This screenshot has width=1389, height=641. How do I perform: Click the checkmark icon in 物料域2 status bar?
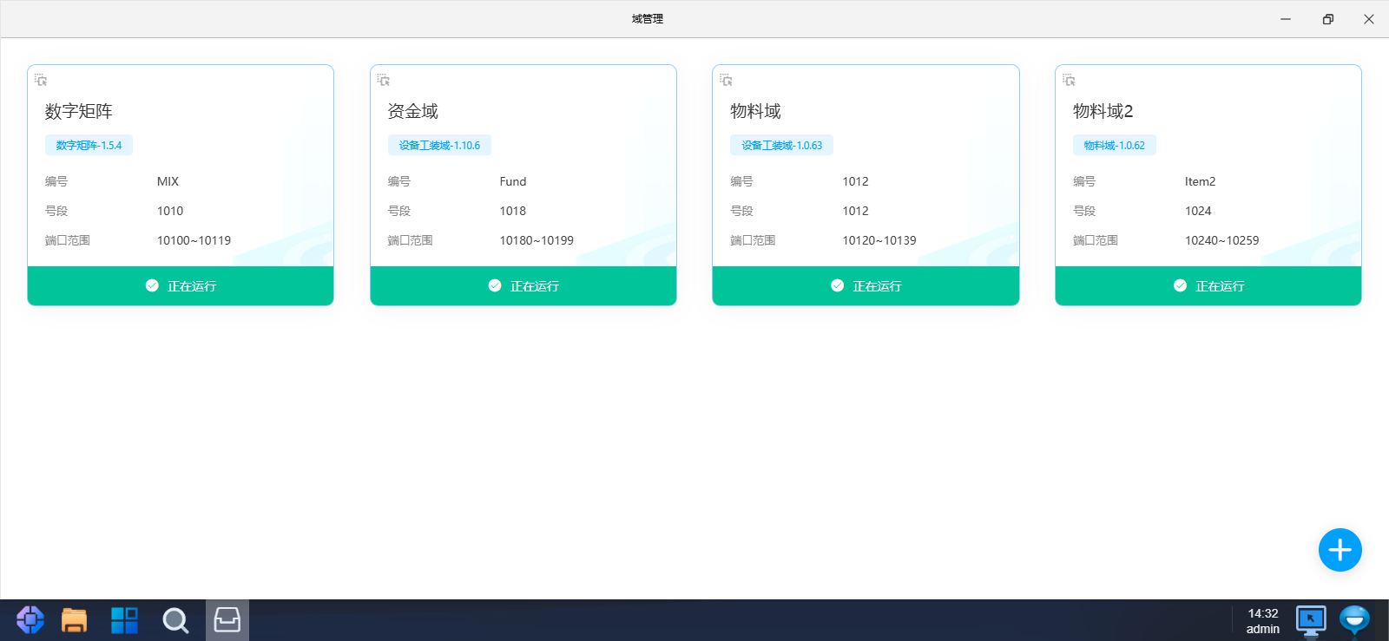tap(1180, 285)
